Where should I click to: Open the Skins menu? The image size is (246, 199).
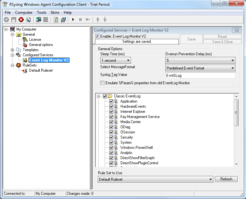pos(55,13)
